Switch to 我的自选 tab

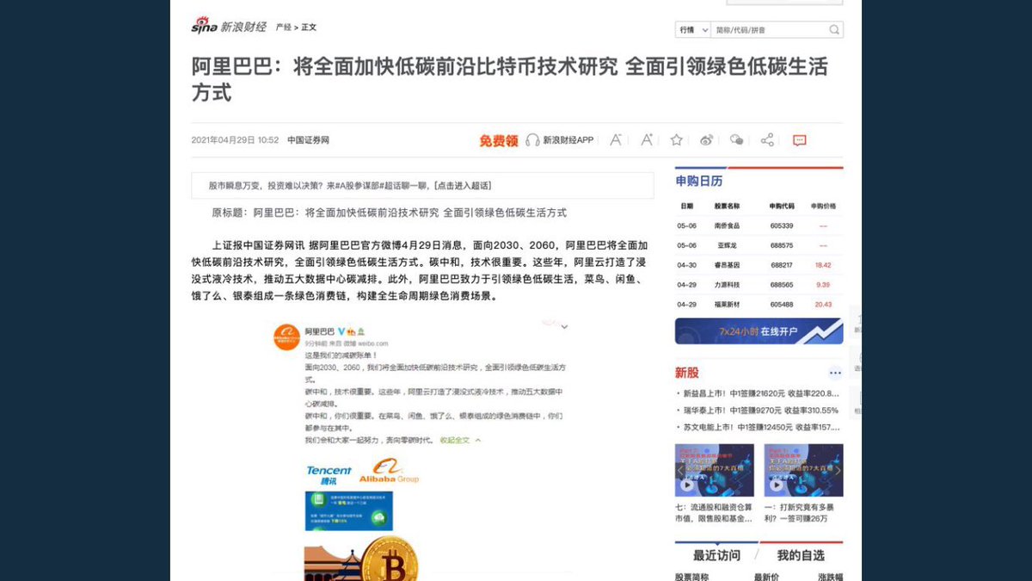801,555
